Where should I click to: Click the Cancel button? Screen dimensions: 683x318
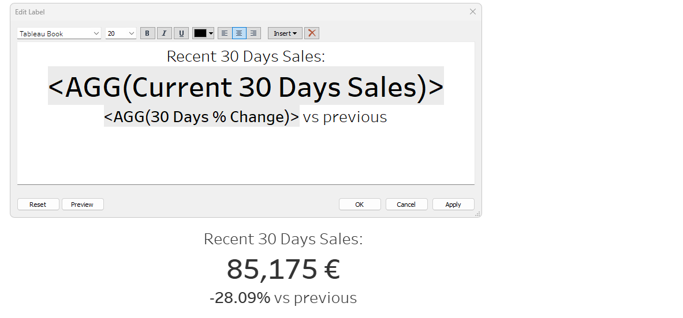click(406, 204)
